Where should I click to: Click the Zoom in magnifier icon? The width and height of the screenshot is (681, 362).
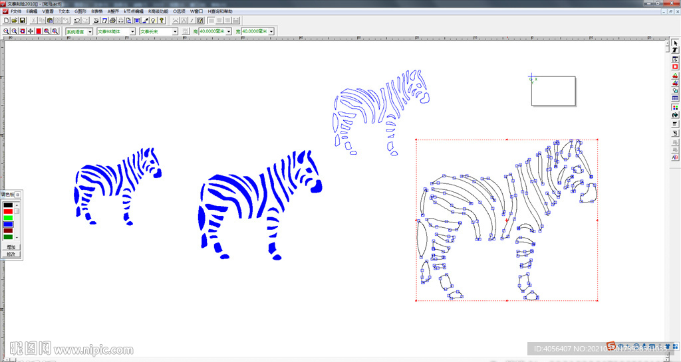coord(6,31)
